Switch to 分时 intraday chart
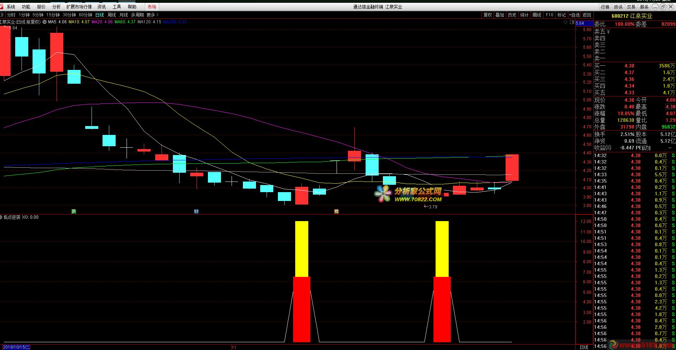The width and height of the screenshot is (676, 350). click(11, 15)
